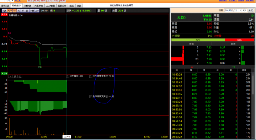
Task: Click the trade row at 10:13:45
Action: (211, 94)
